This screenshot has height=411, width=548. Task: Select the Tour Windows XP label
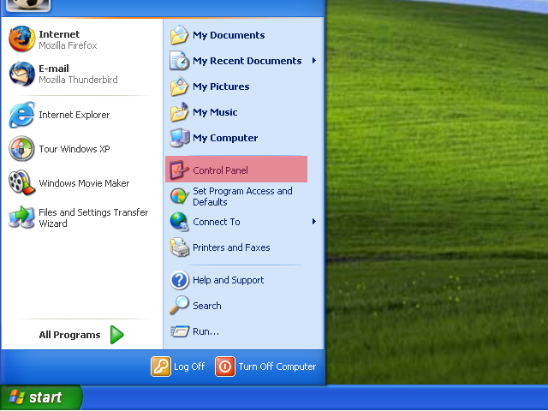(x=74, y=149)
